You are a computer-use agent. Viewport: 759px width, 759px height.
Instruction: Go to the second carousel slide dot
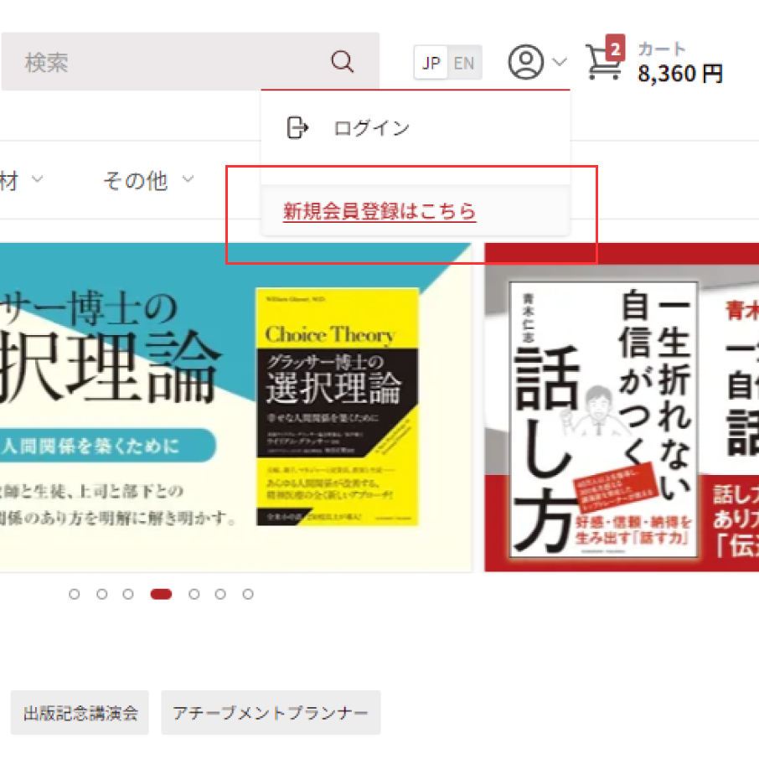101,594
